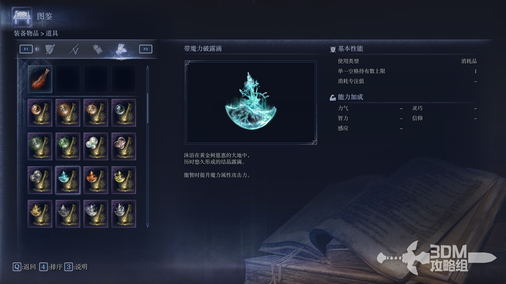Screen dimensions: 506x284
Task: Switch to the weapons category tab icon
Action: 74,49
